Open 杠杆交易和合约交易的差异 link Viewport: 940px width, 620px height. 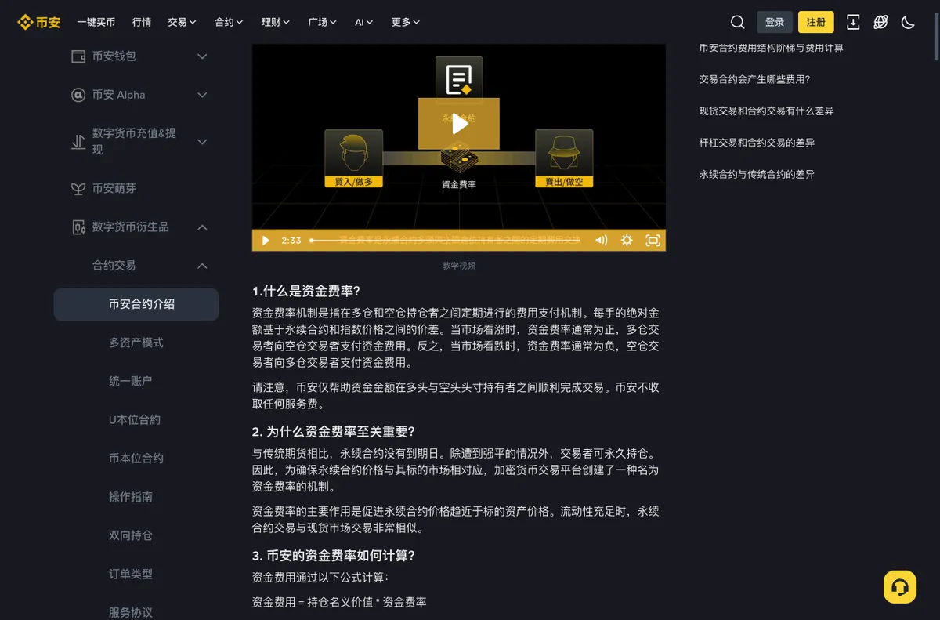tap(757, 143)
